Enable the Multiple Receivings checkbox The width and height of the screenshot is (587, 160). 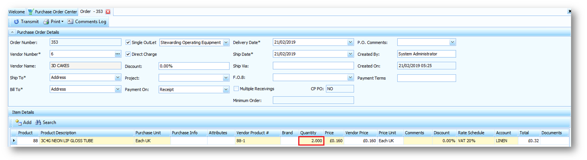pos(236,89)
